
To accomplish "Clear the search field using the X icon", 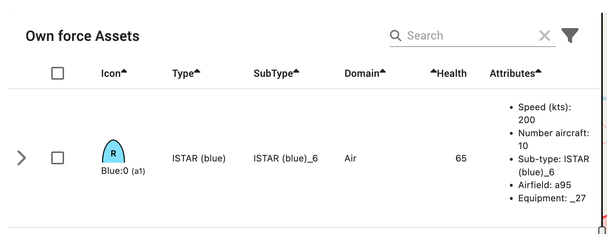I will click(x=544, y=36).
